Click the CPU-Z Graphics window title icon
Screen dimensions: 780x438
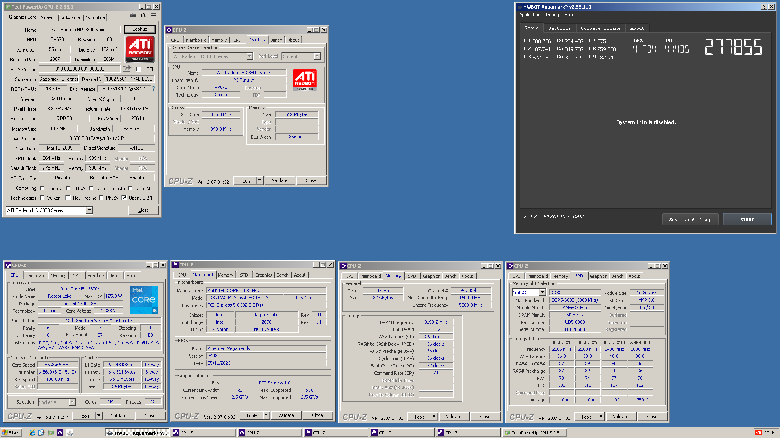coord(169,30)
